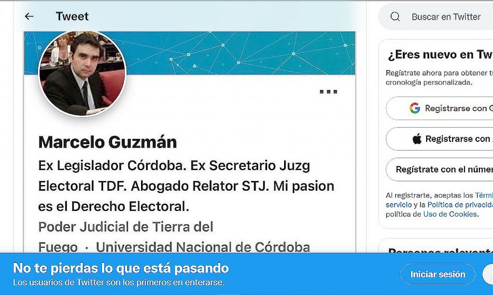Open the three-dot more options menu

point(328,92)
